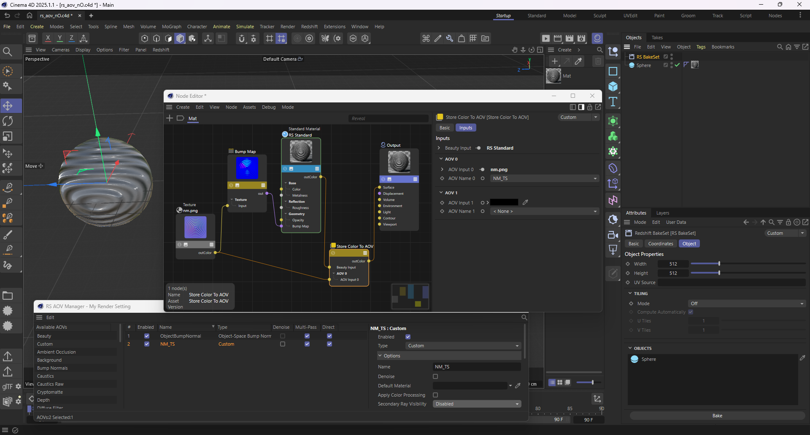The height and width of the screenshot is (435, 810).
Task: Open the AOV Name 1 None dropdown
Action: [x=545, y=211]
